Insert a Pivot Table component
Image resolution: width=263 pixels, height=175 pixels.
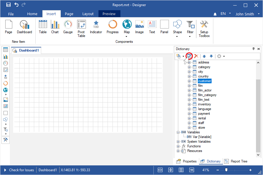tap(81, 29)
